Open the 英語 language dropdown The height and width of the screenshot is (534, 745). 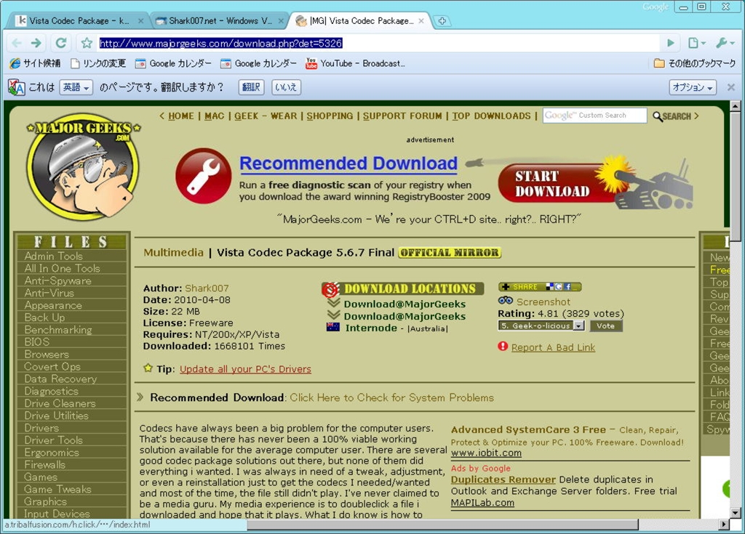pos(76,87)
